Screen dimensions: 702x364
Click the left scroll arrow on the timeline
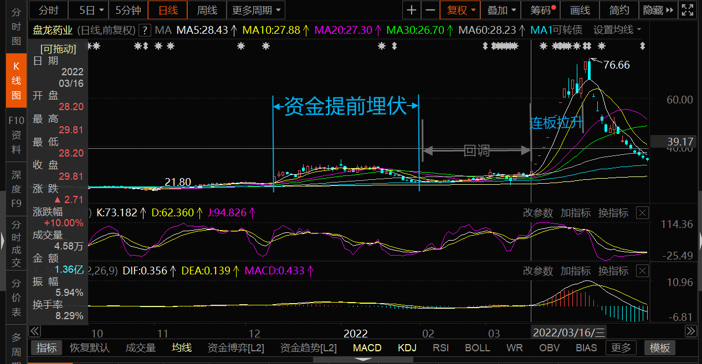point(34,331)
